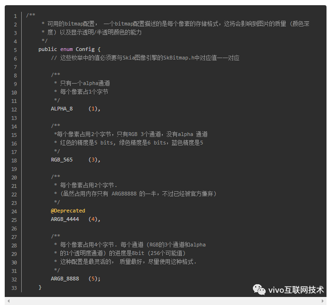The width and height of the screenshot is (335, 305).
Task: Click the comment '红色的精度是5 bits' line
Action: point(129,143)
